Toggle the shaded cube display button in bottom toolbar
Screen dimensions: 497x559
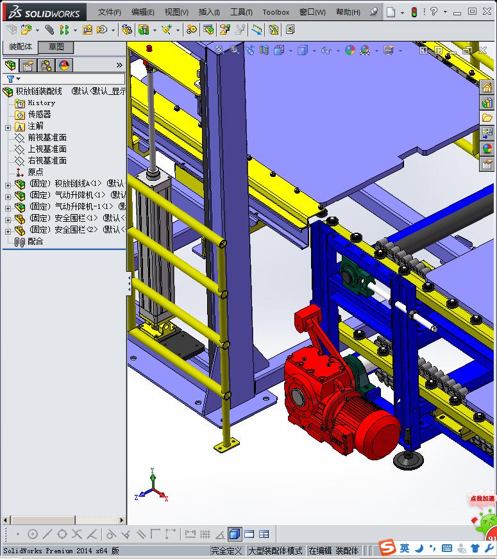pos(234,534)
